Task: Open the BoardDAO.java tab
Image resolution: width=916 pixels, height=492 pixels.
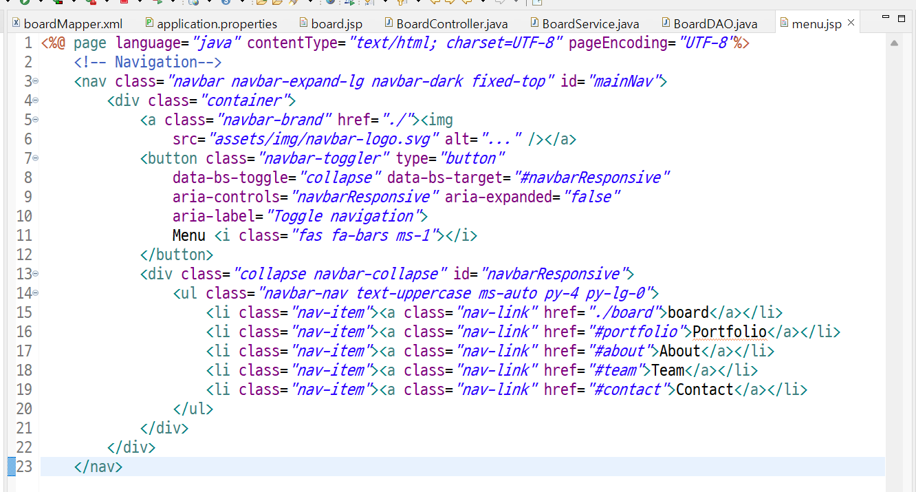Action: pos(716,24)
